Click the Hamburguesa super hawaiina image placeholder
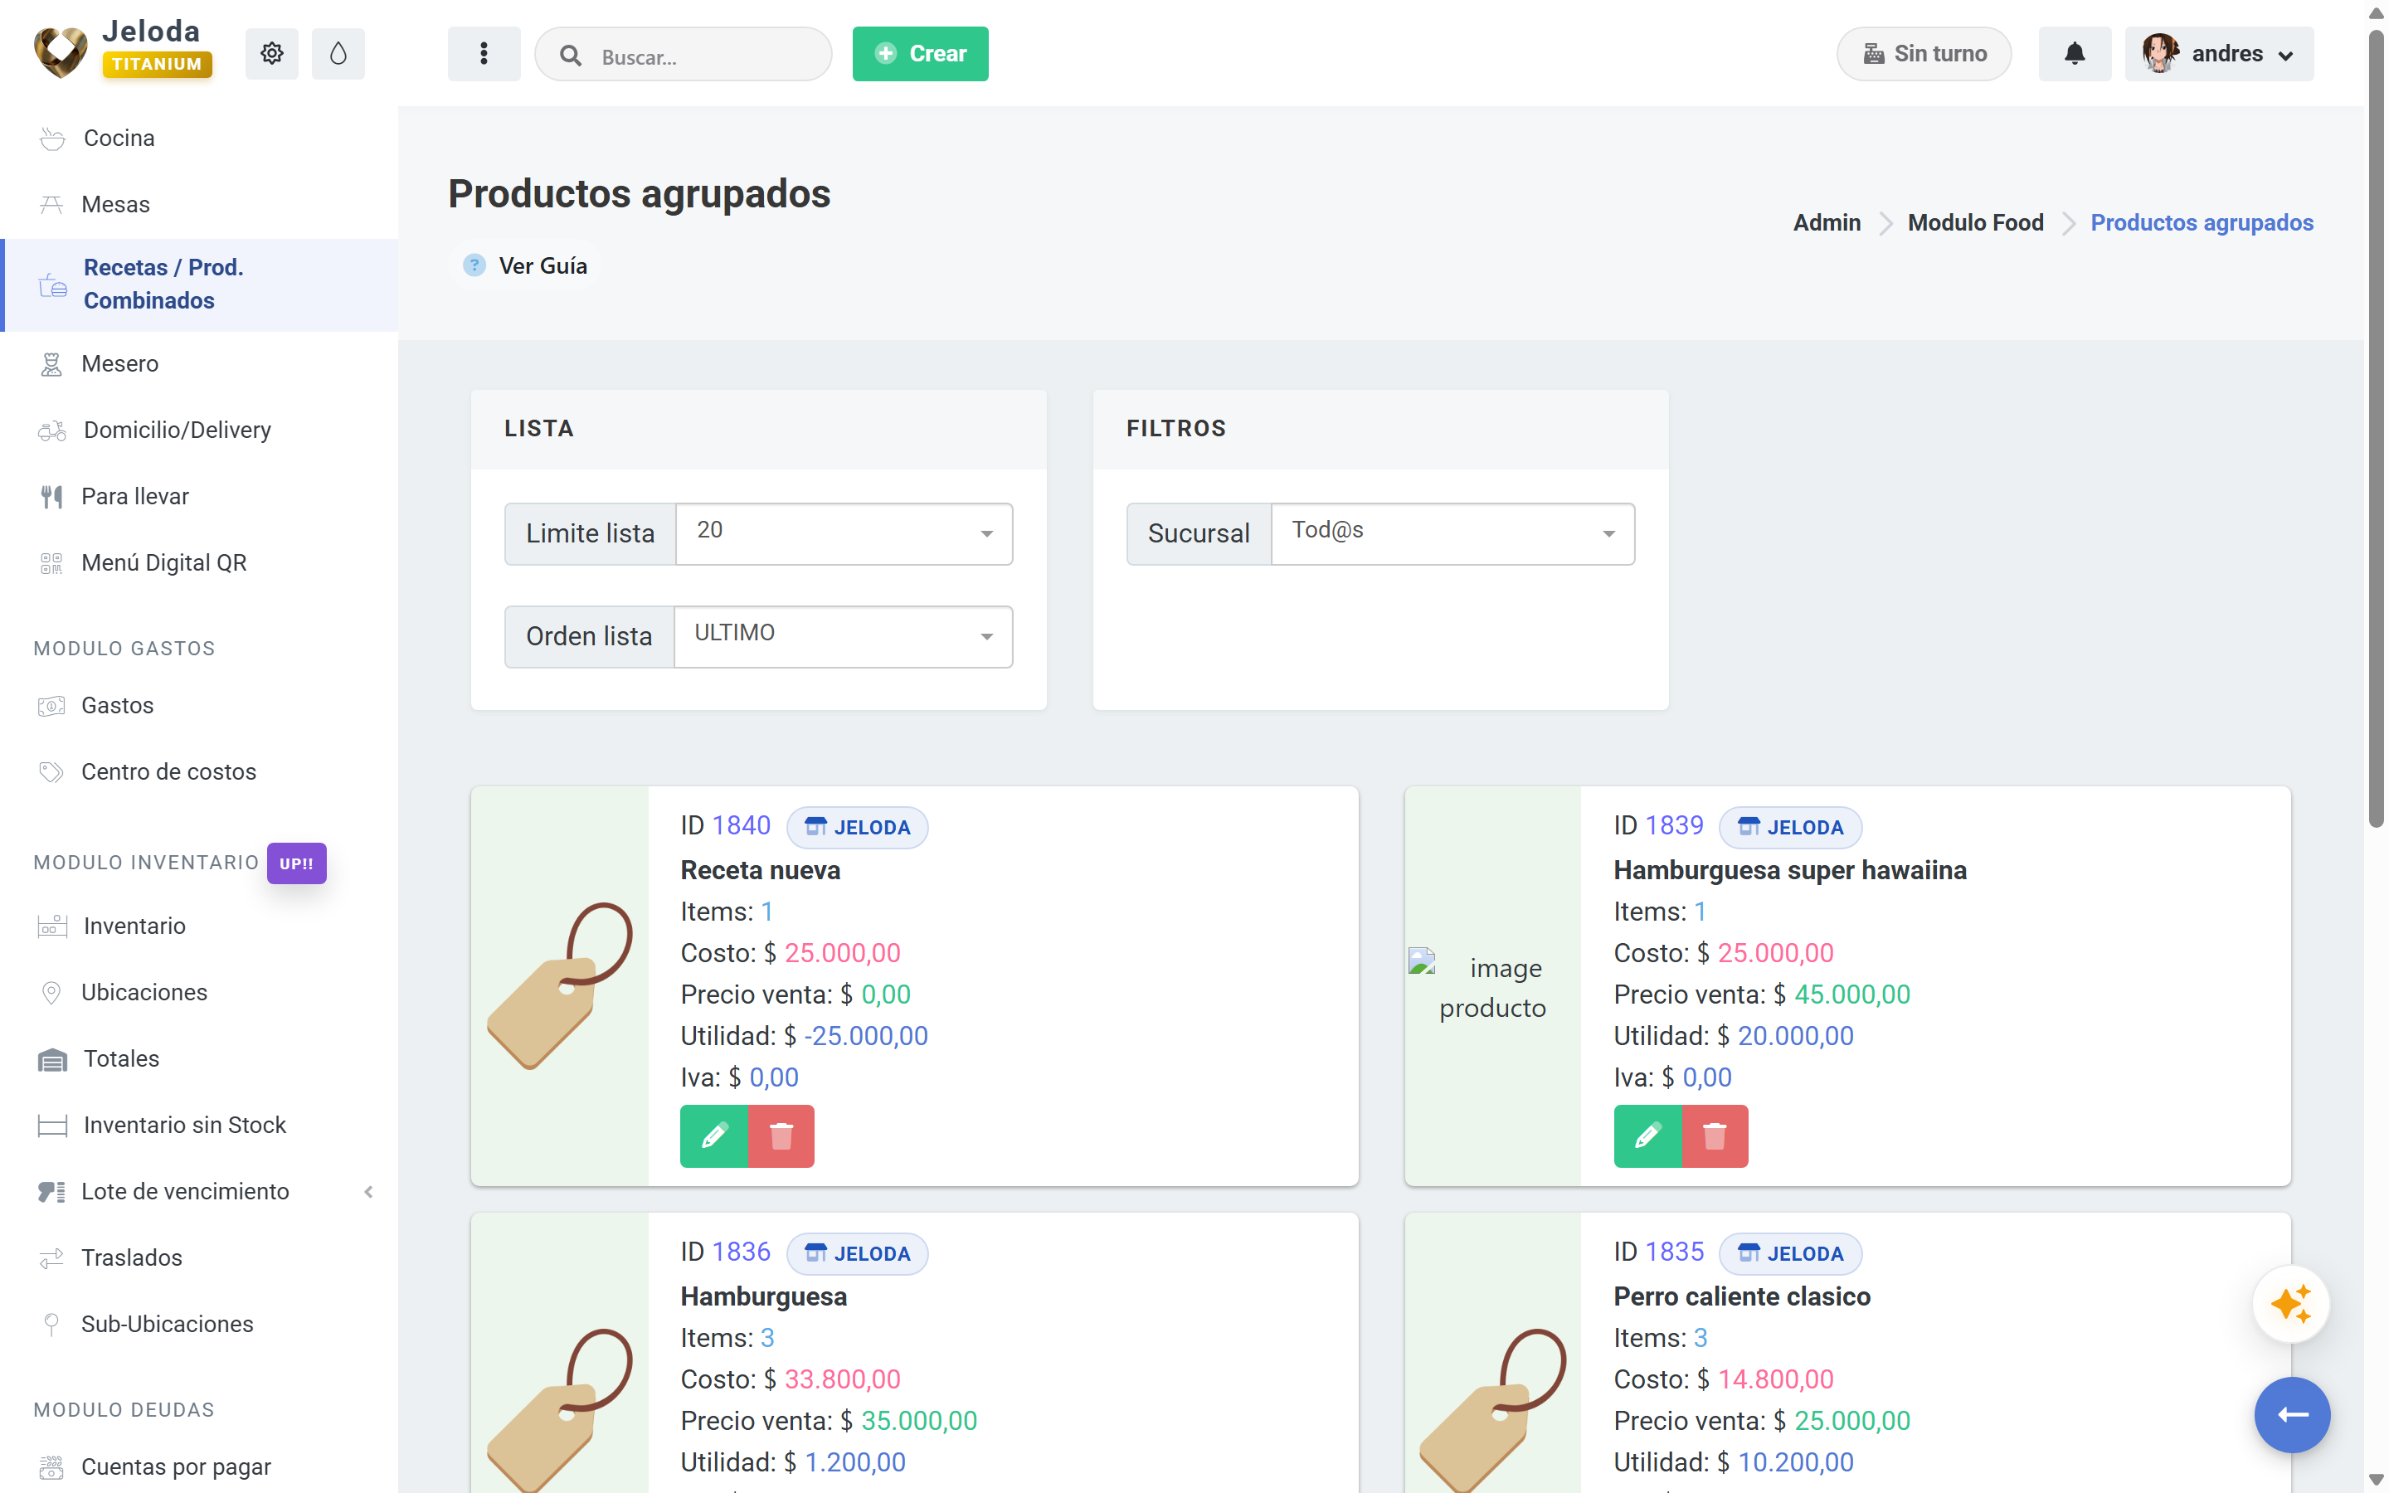2389x1493 pixels. click(x=1492, y=985)
